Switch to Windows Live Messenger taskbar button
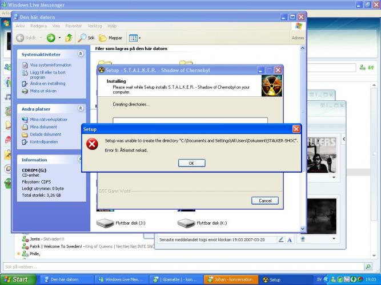Image resolution: width=381 pixels, height=285 pixels. coord(120,280)
